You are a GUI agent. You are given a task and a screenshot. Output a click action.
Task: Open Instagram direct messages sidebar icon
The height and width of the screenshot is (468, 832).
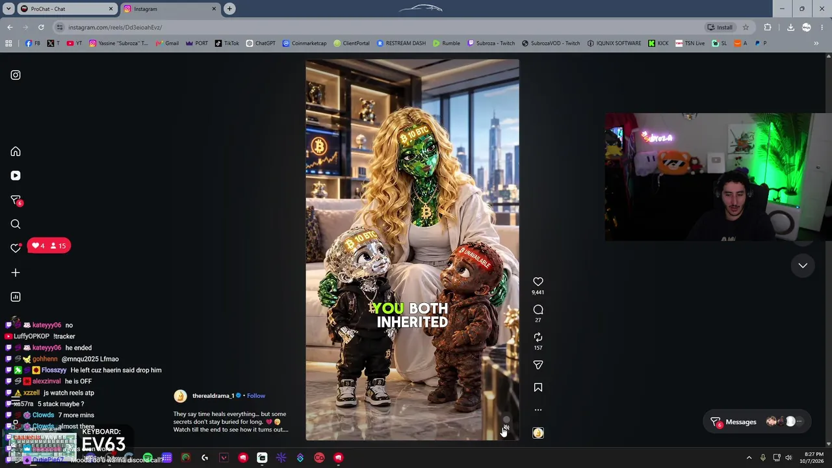pos(16,200)
